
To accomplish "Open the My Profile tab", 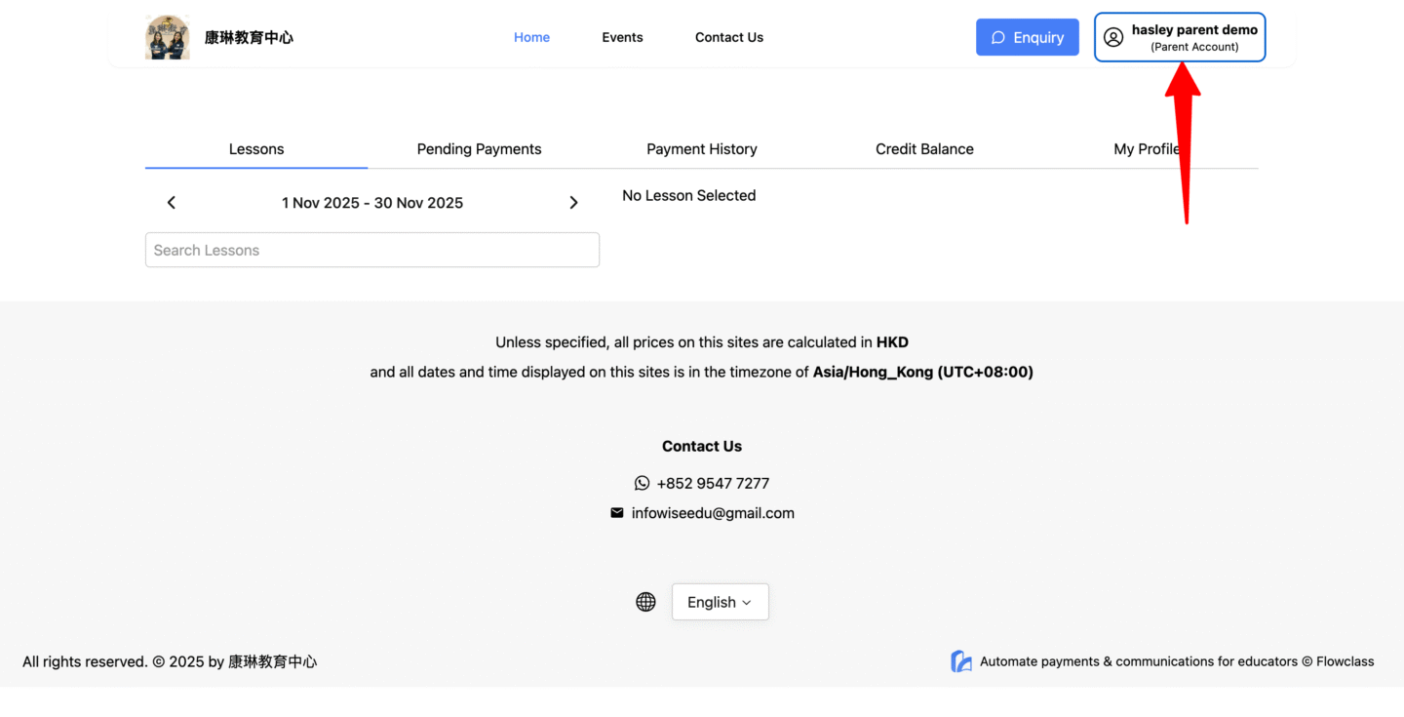I will click(1146, 149).
